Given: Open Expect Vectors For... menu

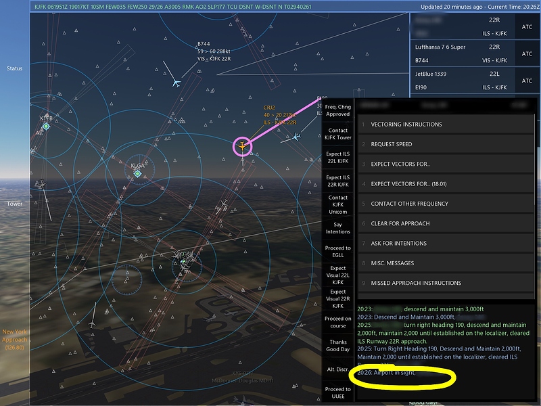Looking at the screenshot, I should point(446,164).
